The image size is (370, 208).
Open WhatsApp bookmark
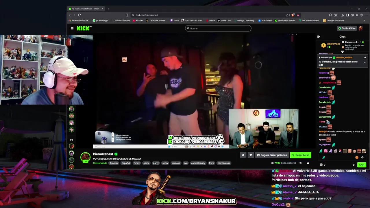[100, 21]
